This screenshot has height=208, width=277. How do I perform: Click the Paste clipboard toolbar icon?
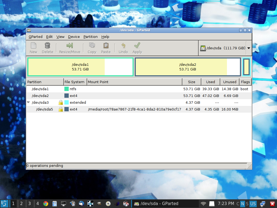106,45
